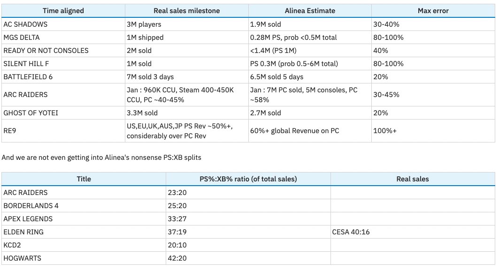Click '0.28M PS, prob <0.5M total' cell
Viewport: 499px width, 270px height.
click(310, 37)
